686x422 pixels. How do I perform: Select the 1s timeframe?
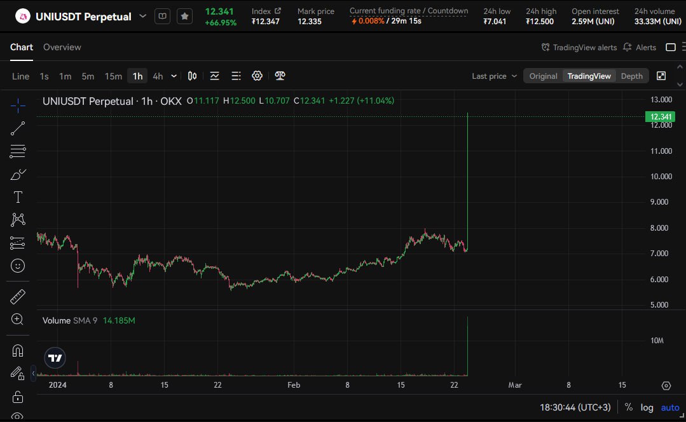(x=45, y=76)
